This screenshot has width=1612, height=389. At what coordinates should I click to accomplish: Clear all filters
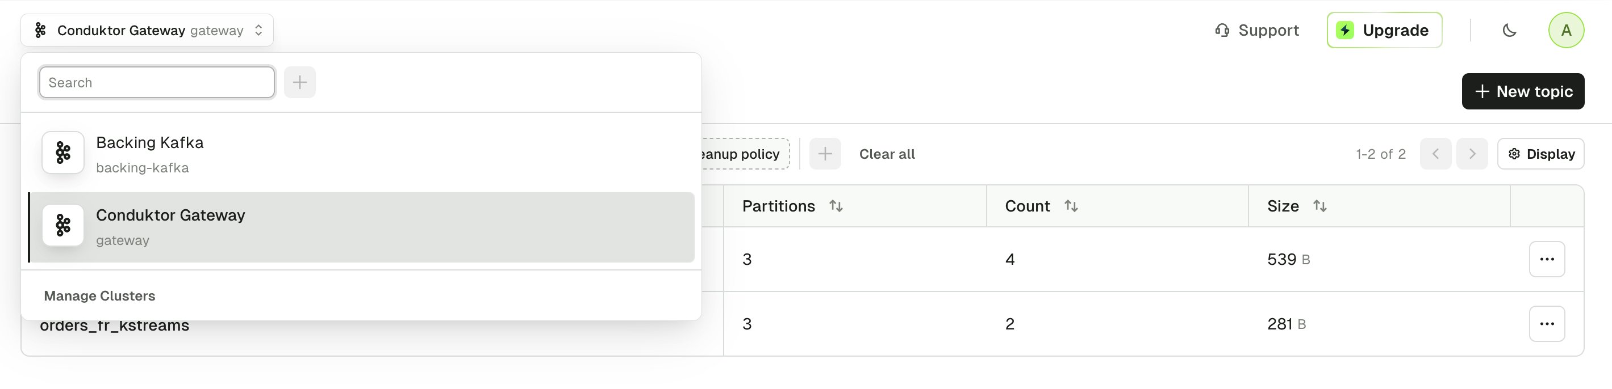887,154
